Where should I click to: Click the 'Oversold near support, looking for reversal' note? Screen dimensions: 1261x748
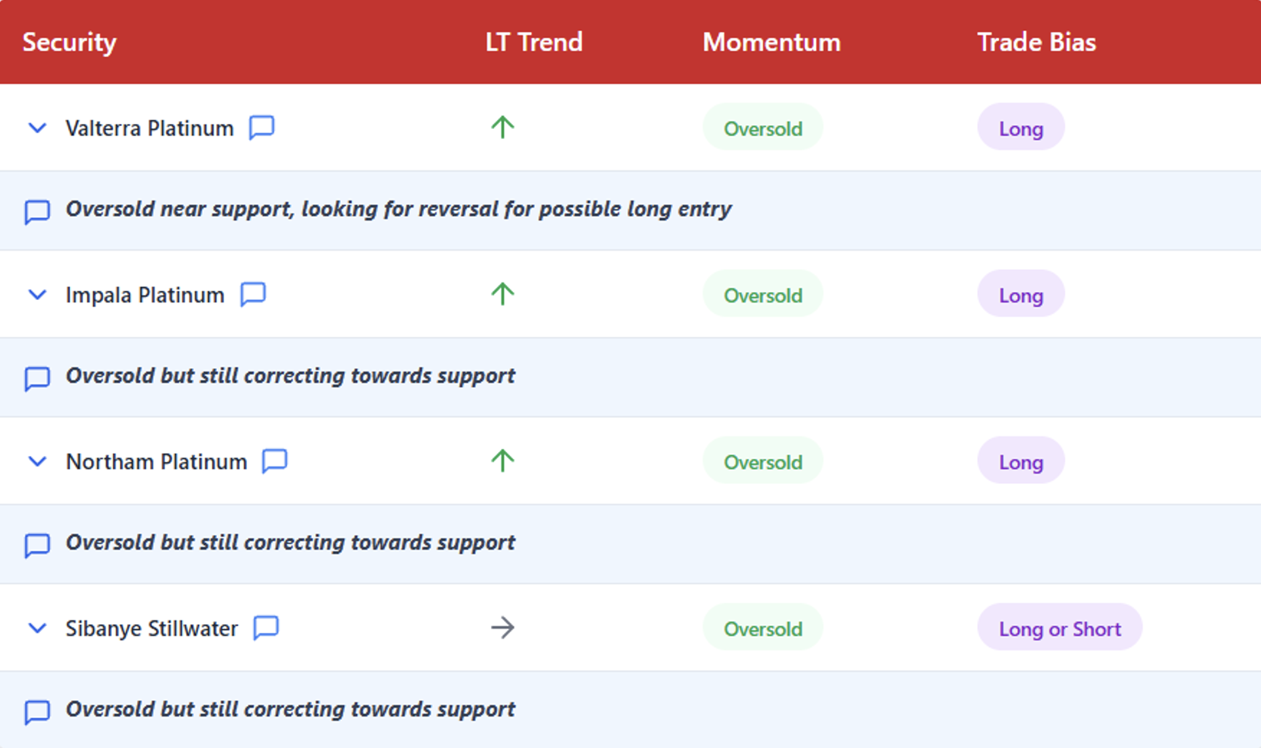coord(398,209)
